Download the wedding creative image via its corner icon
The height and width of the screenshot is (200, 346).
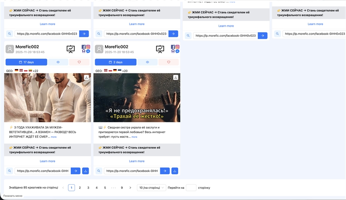tap(87, 77)
